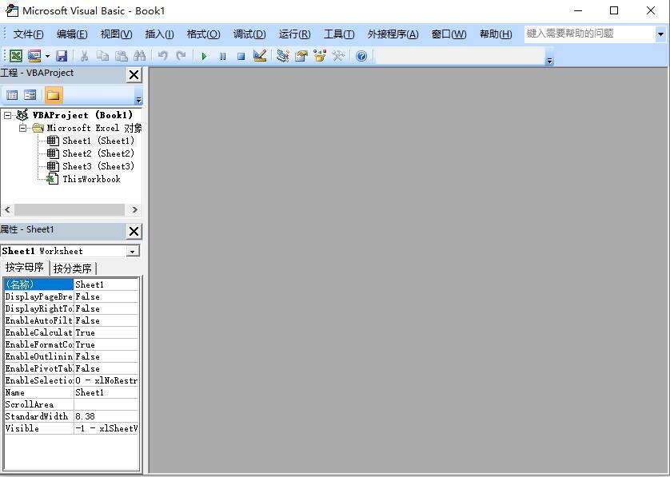670x477 pixels.
Task: Click the Redo arrow icon
Action: pos(181,56)
